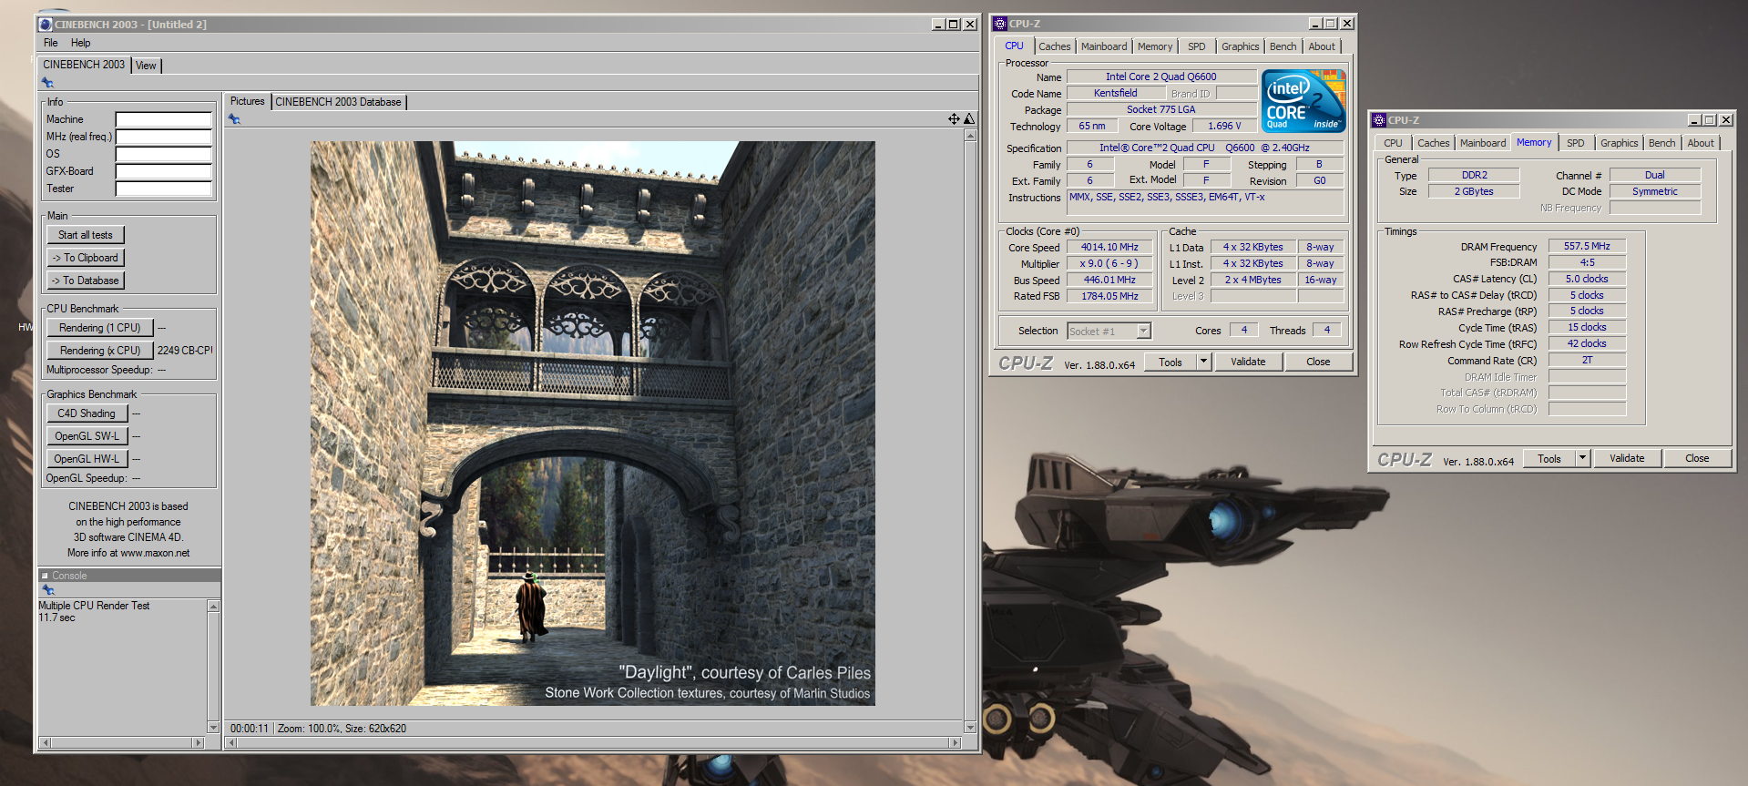The height and width of the screenshot is (786, 1748).
Task: Open Caches tab in first CPU-Z window
Action: pos(1055,46)
